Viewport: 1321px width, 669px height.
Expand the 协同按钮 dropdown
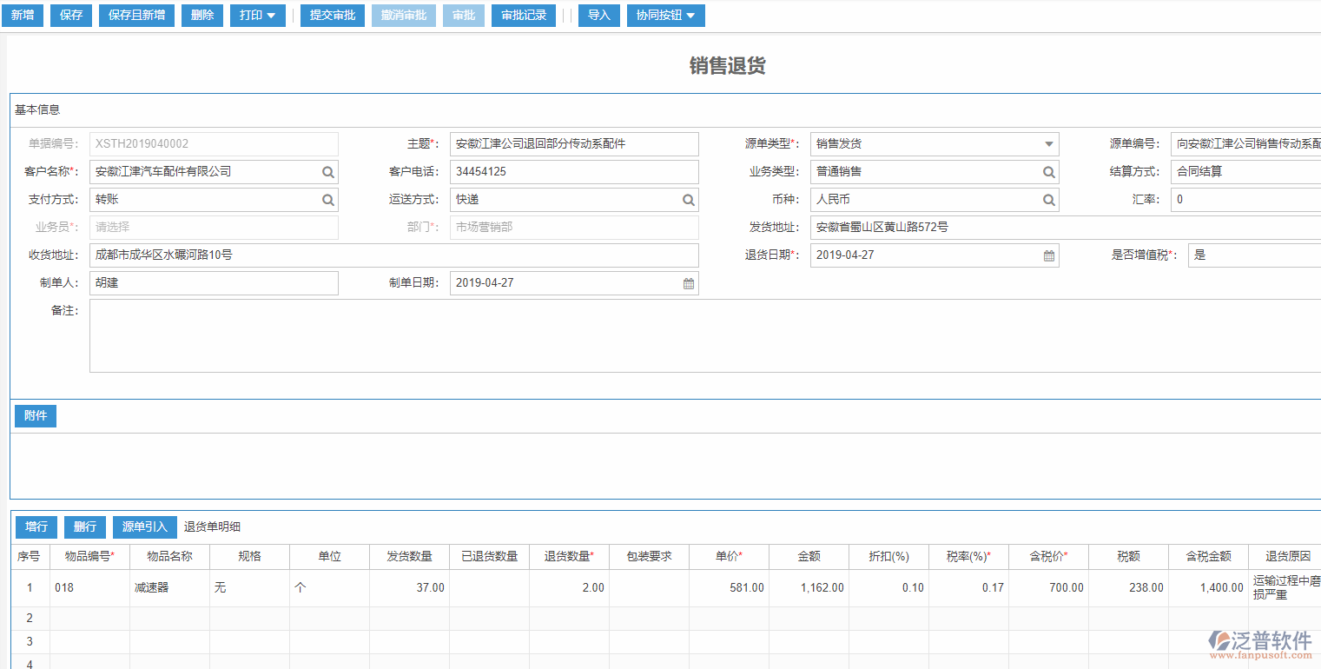coord(665,16)
